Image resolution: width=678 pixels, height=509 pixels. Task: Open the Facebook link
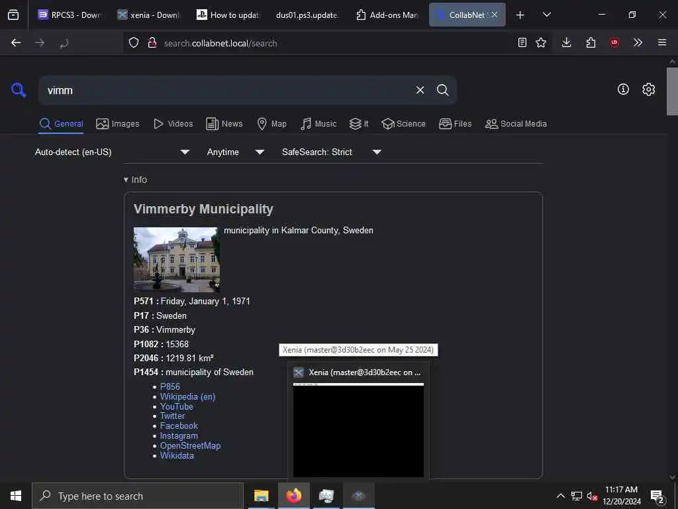[x=179, y=426]
